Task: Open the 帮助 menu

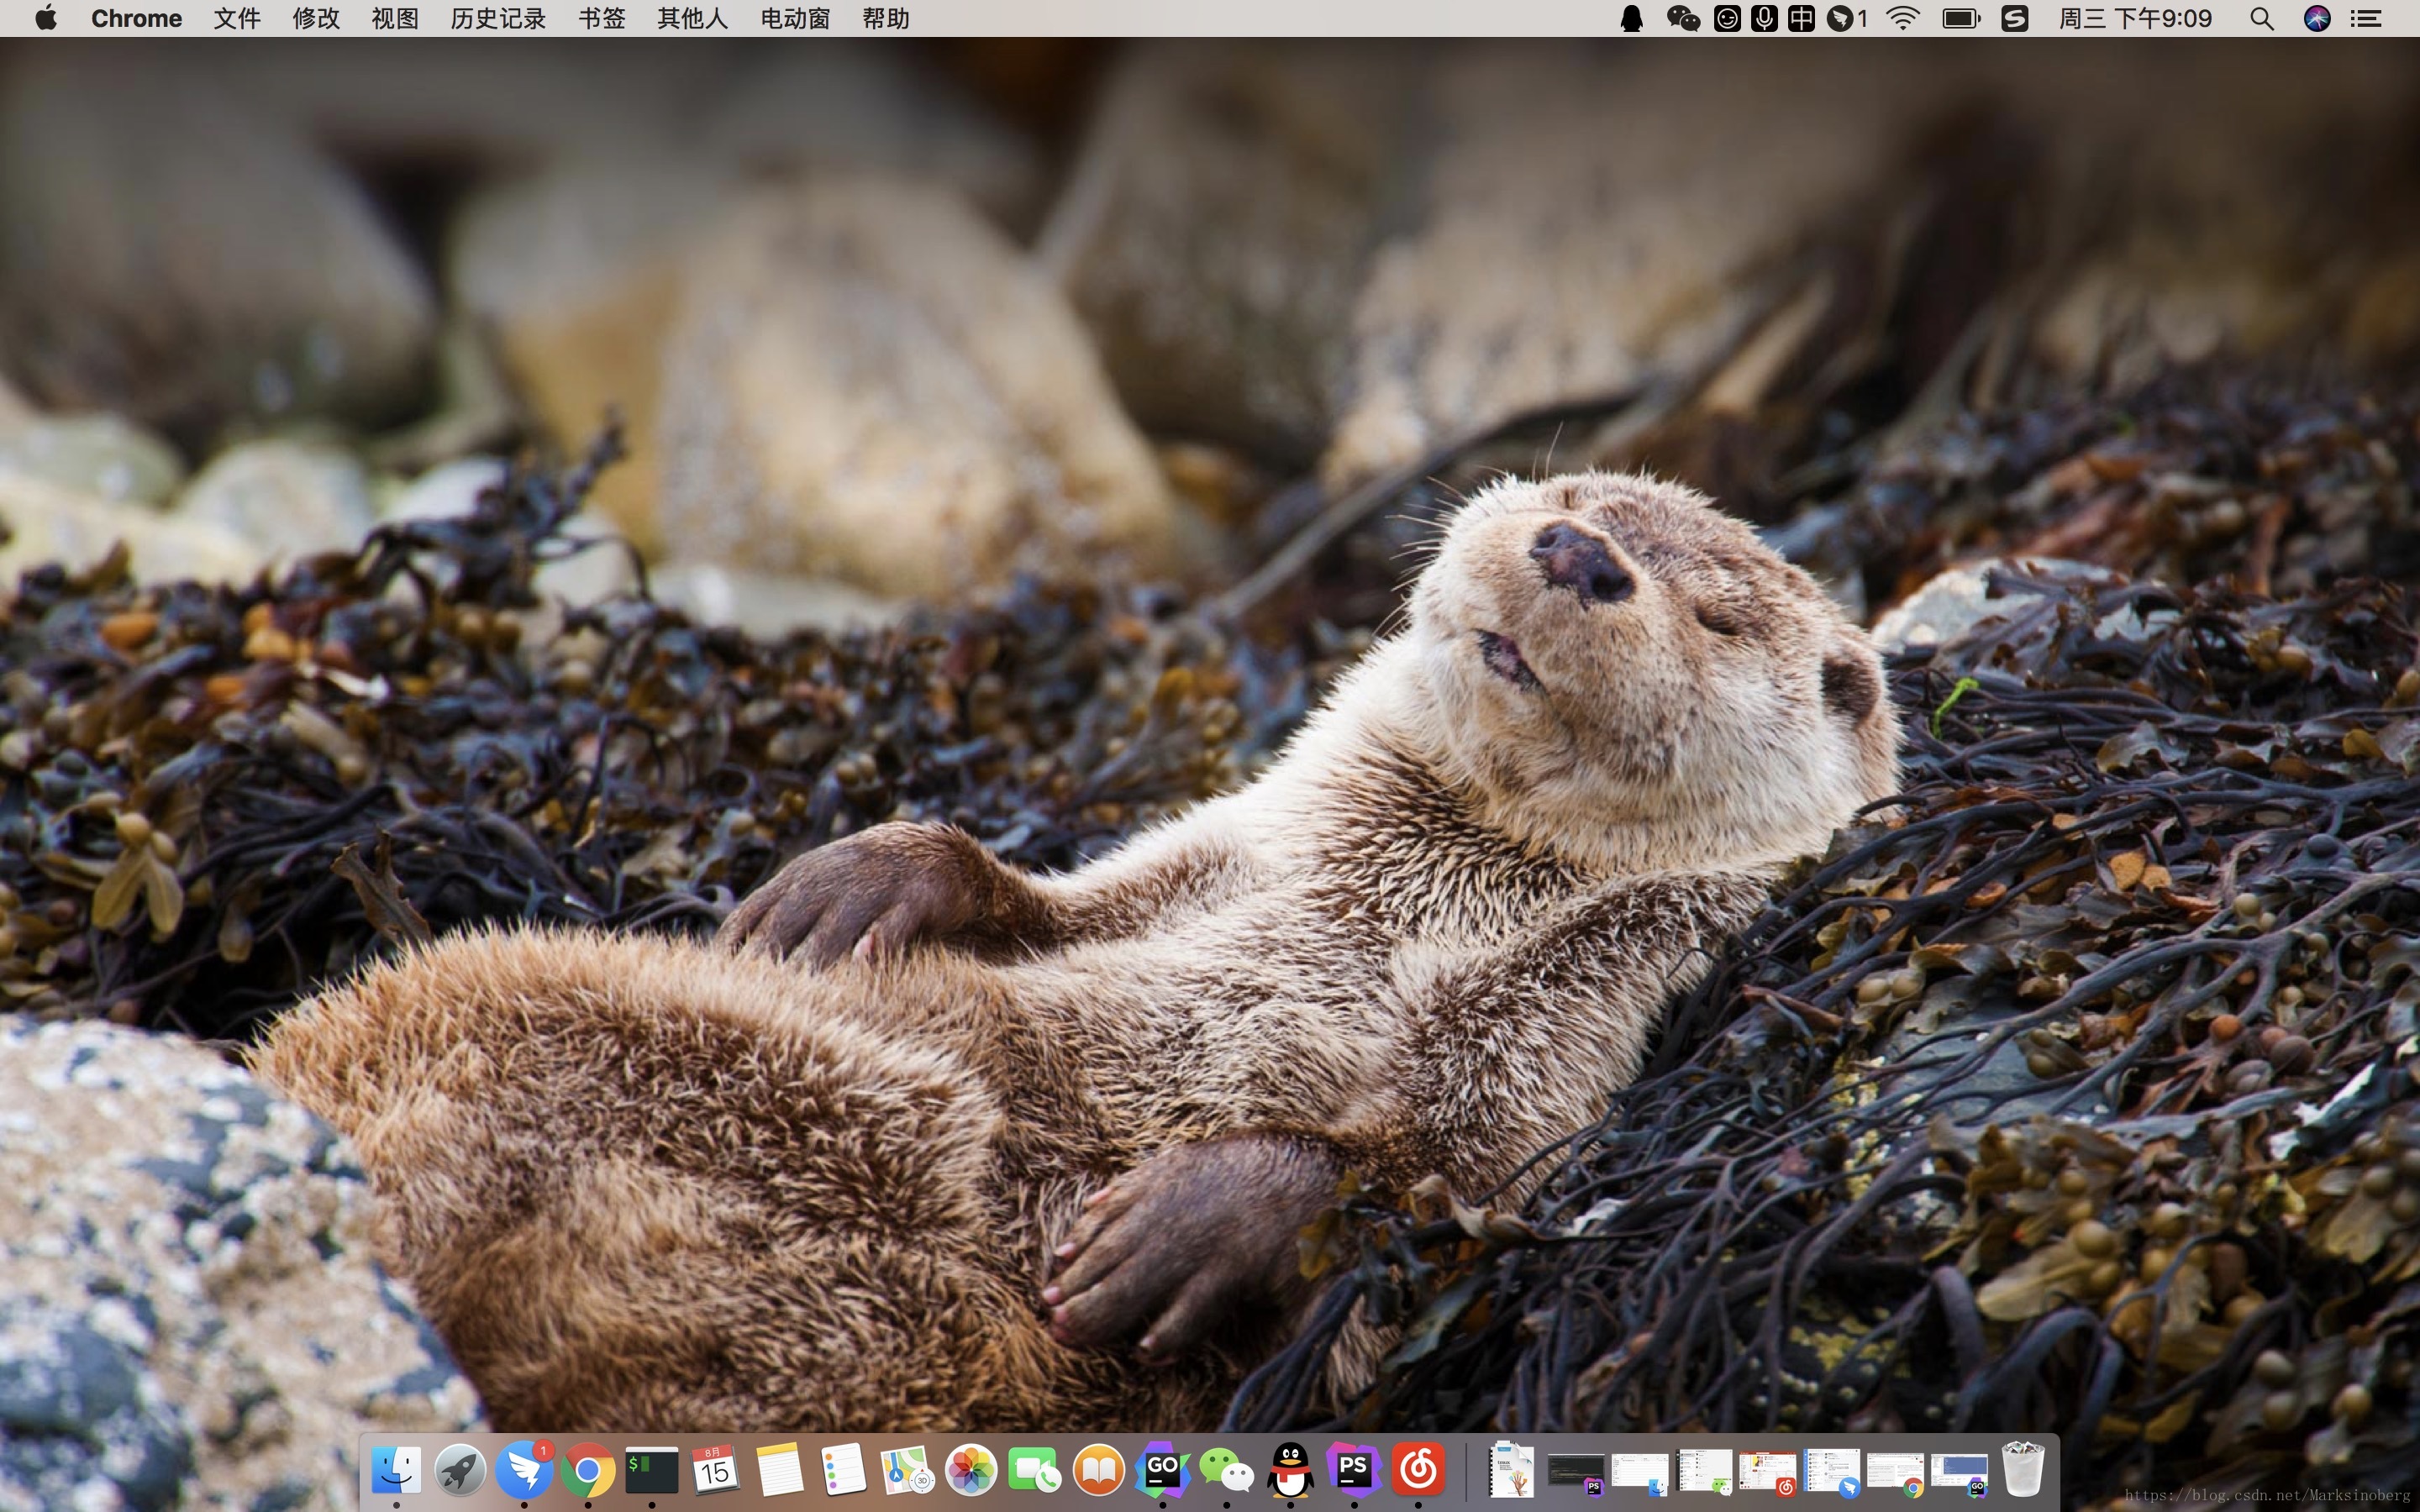Action: [x=886, y=18]
